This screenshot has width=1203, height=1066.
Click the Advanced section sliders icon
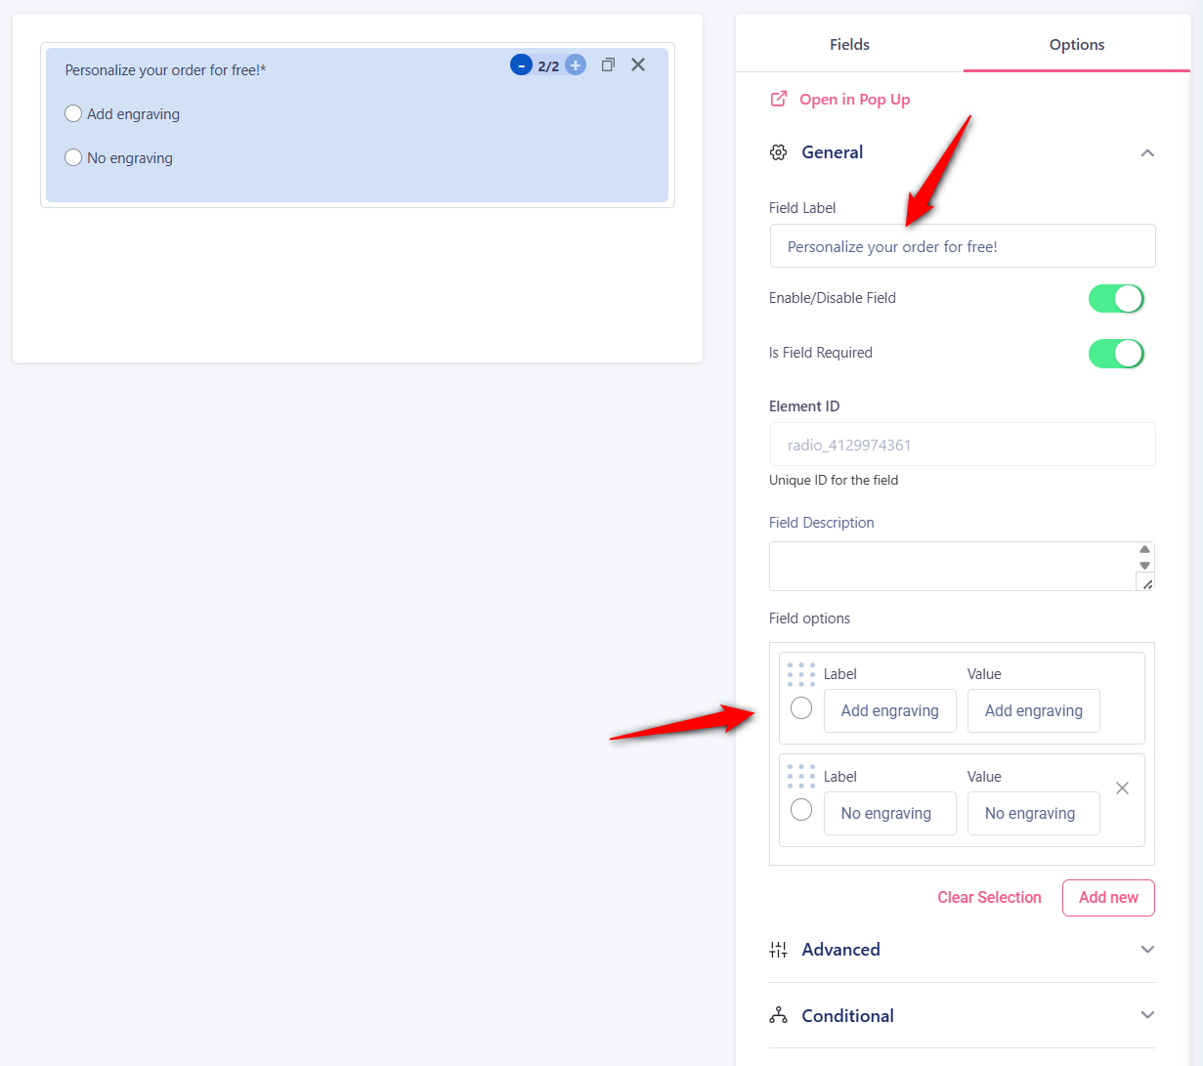pyautogui.click(x=778, y=949)
